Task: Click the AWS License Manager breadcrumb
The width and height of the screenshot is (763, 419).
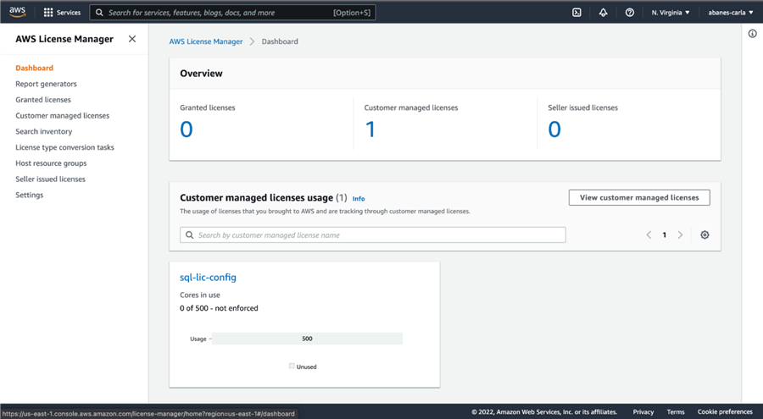Action: click(206, 41)
